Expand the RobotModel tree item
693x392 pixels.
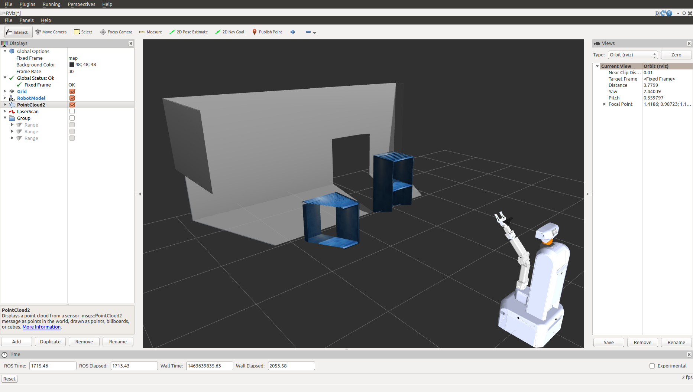(5, 98)
